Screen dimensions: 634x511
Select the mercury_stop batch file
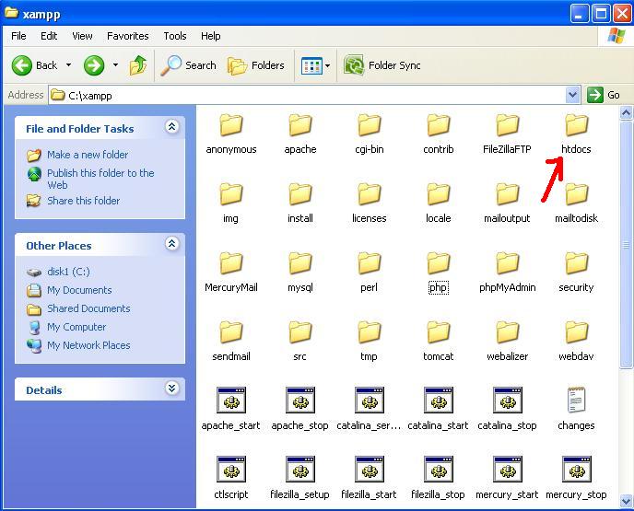pyautogui.click(x=576, y=478)
